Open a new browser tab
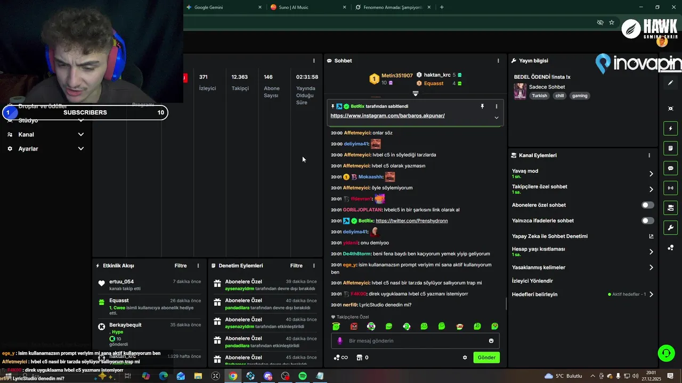682x383 pixels. tap(442, 7)
